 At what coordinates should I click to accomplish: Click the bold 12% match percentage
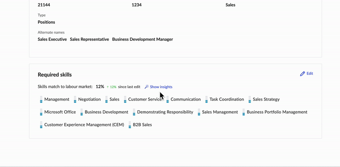click(100, 86)
